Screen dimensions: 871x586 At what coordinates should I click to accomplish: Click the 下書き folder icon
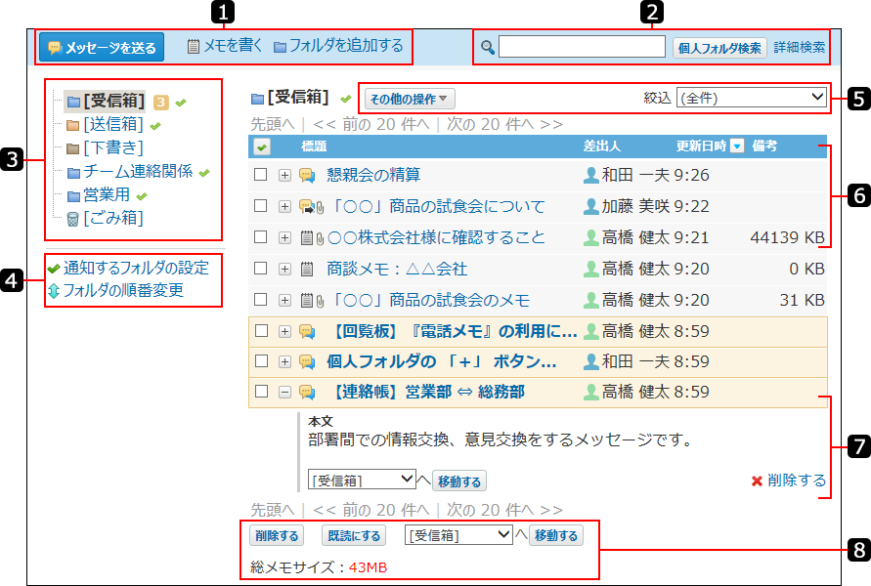[x=72, y=148]
